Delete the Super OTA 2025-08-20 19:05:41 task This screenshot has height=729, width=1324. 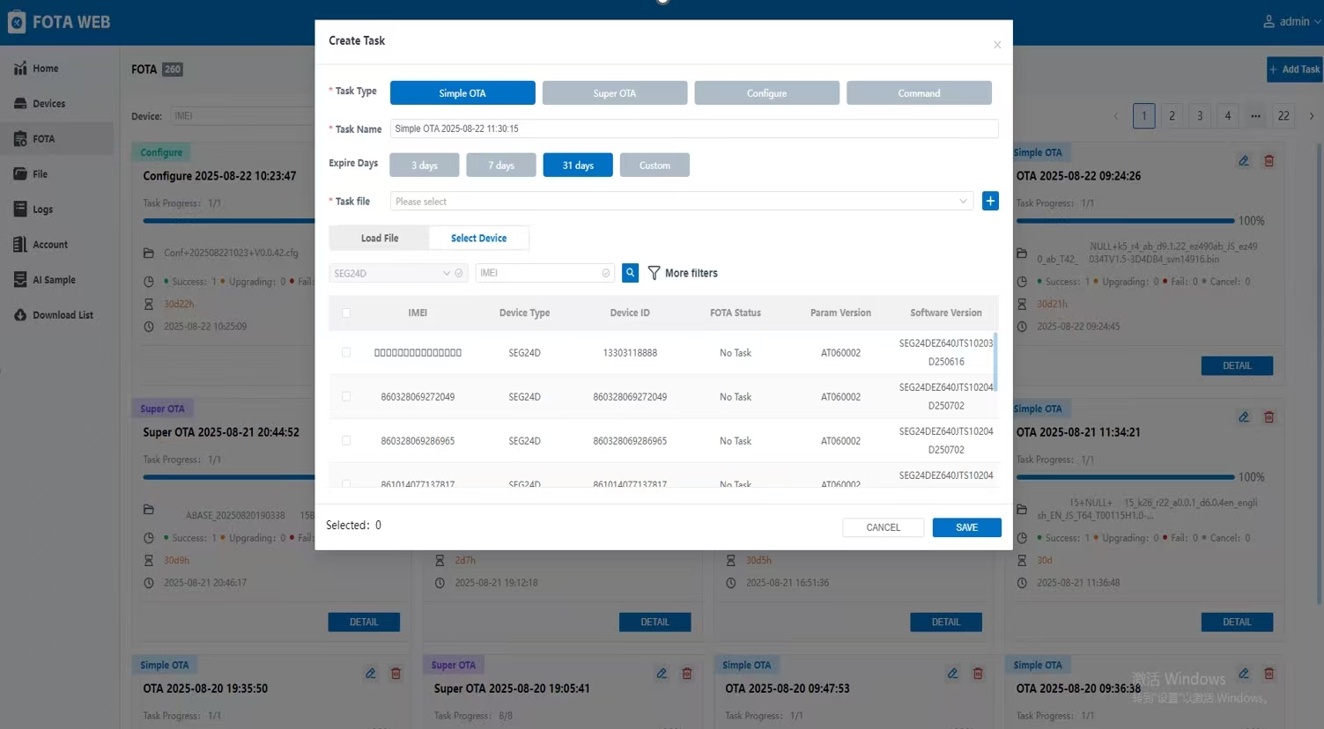tap(687, 674)
